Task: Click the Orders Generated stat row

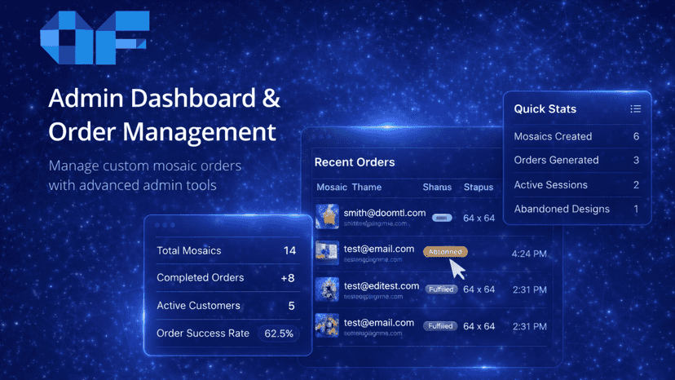Action: [577, 161]
